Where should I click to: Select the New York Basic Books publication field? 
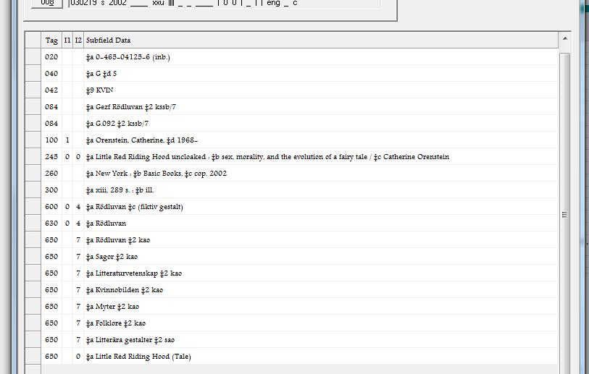[x=156, y=174]
